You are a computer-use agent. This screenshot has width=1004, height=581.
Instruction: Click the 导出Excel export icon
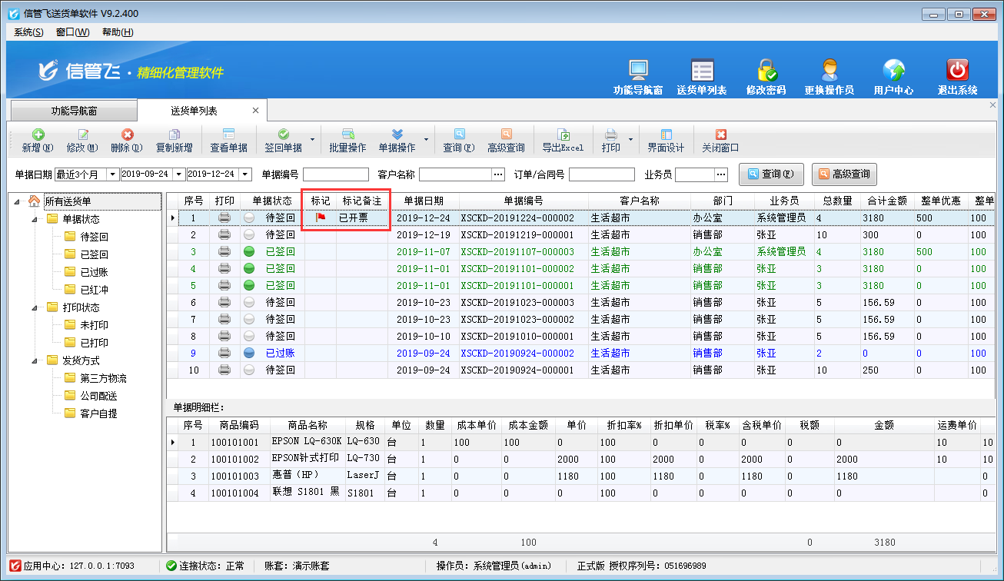tap(563, 135)
